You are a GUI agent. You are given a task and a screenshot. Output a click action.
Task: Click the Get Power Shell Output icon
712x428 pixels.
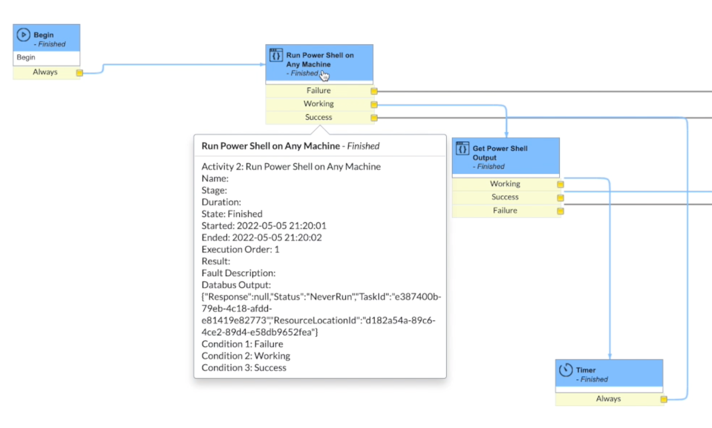(x=462, y=149)
